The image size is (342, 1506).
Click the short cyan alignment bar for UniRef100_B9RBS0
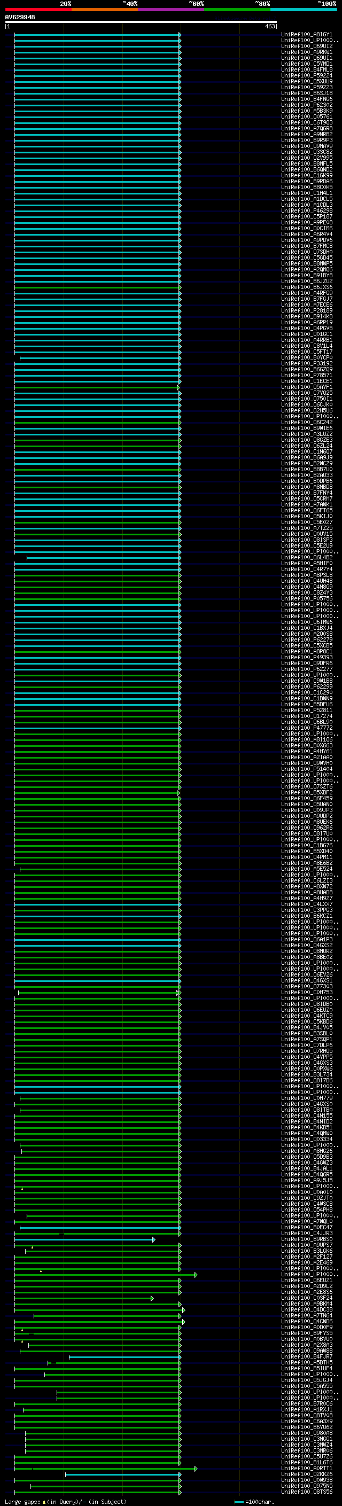click(85, 1239)
